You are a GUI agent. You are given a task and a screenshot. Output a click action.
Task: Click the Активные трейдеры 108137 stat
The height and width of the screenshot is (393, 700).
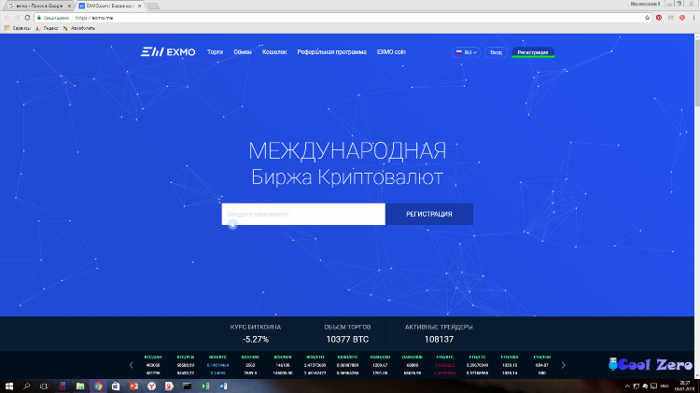(439, 333)
